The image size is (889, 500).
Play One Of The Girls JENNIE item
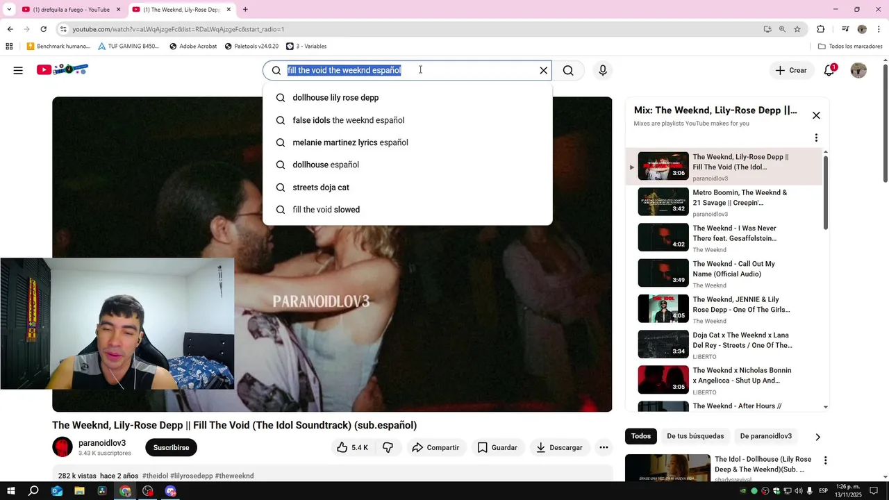tap(723, 309)
